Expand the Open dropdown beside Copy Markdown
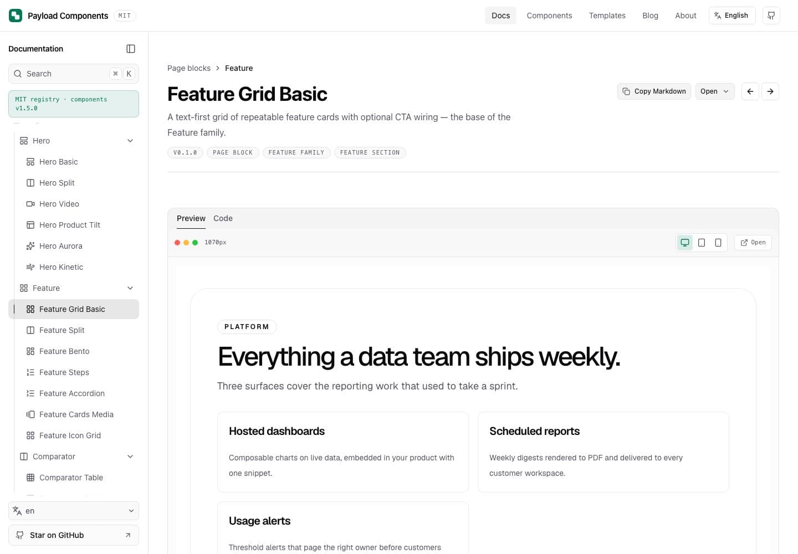The width and height of the screenshot is (798, 554). pyautogui.click(x=715, y=91)
